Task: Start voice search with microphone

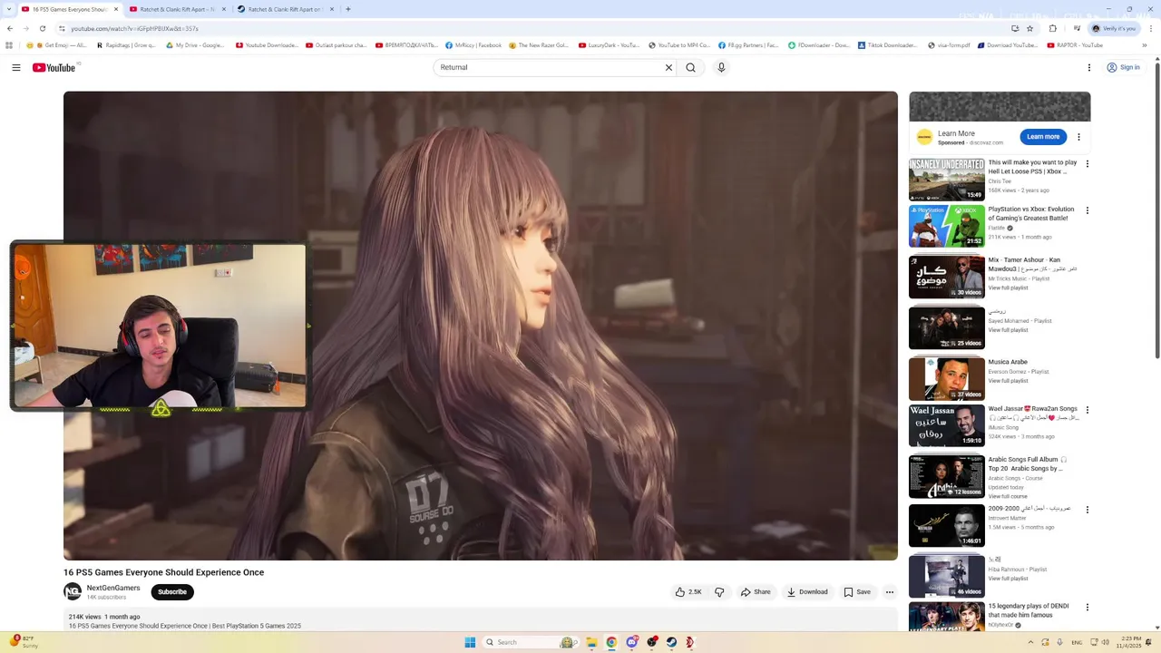Action: click(x=721, y=67)
